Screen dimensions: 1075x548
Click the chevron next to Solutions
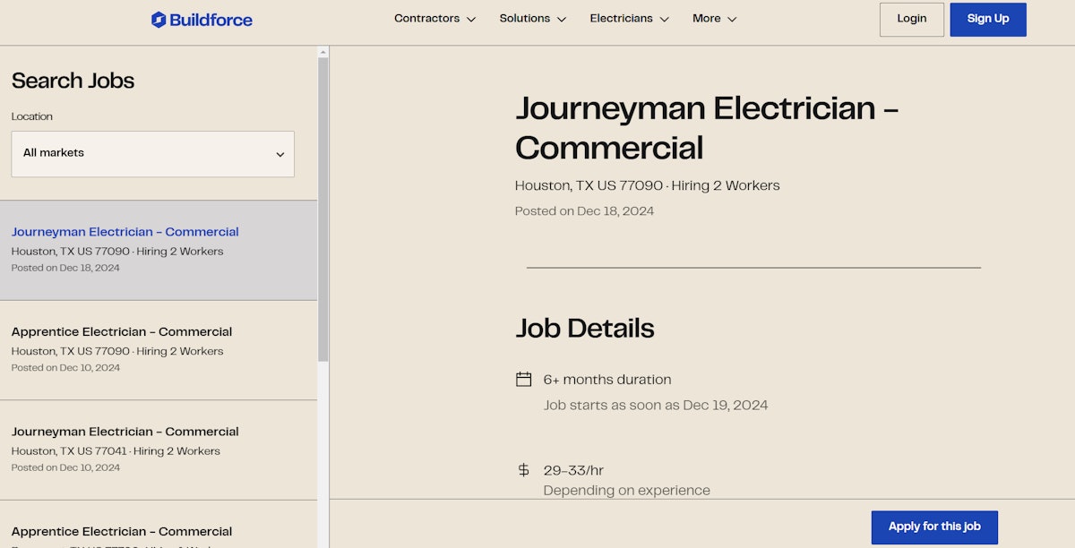click(x=562, y=19)
